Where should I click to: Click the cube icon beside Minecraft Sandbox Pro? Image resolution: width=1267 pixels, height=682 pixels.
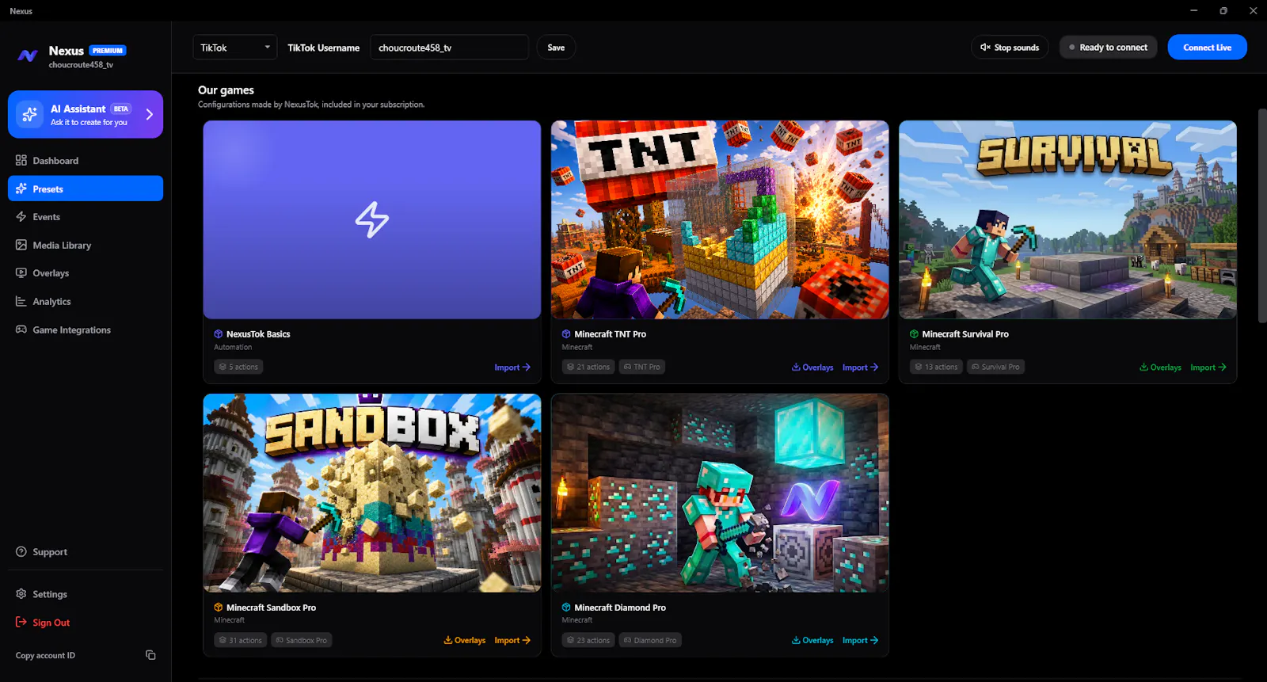(x=219, y=608)
